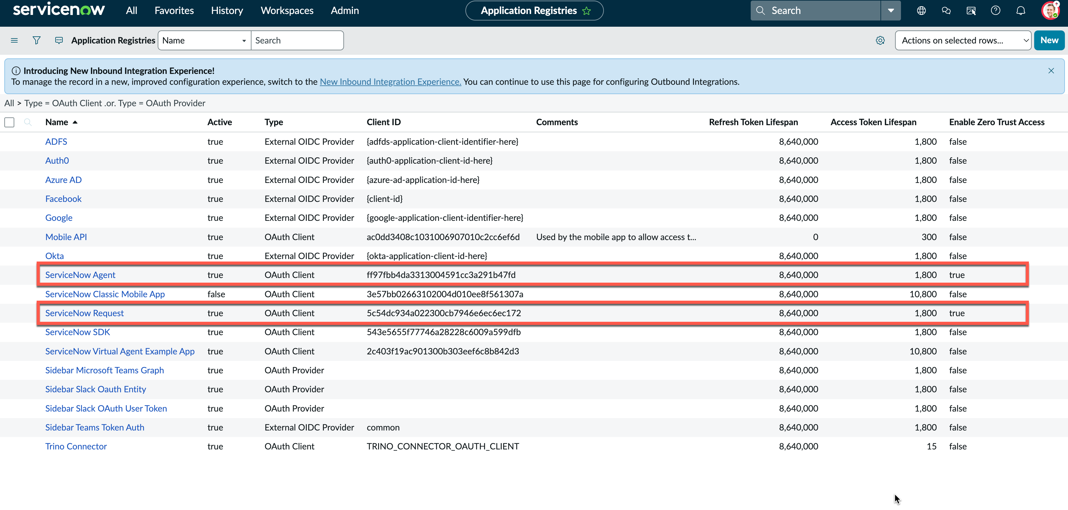The height and width of the screenshot is (510, 1068).
Task: Click the column search magnifier icon
Action: click(28, 122)
